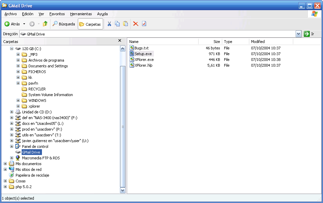323x203 pixels.
Task: Expand the Unidad de CD (D:) node
Action: pos(12,112)
